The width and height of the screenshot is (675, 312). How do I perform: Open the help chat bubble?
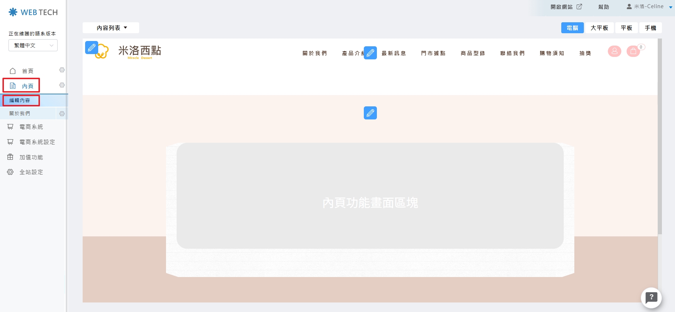point(651,298)
